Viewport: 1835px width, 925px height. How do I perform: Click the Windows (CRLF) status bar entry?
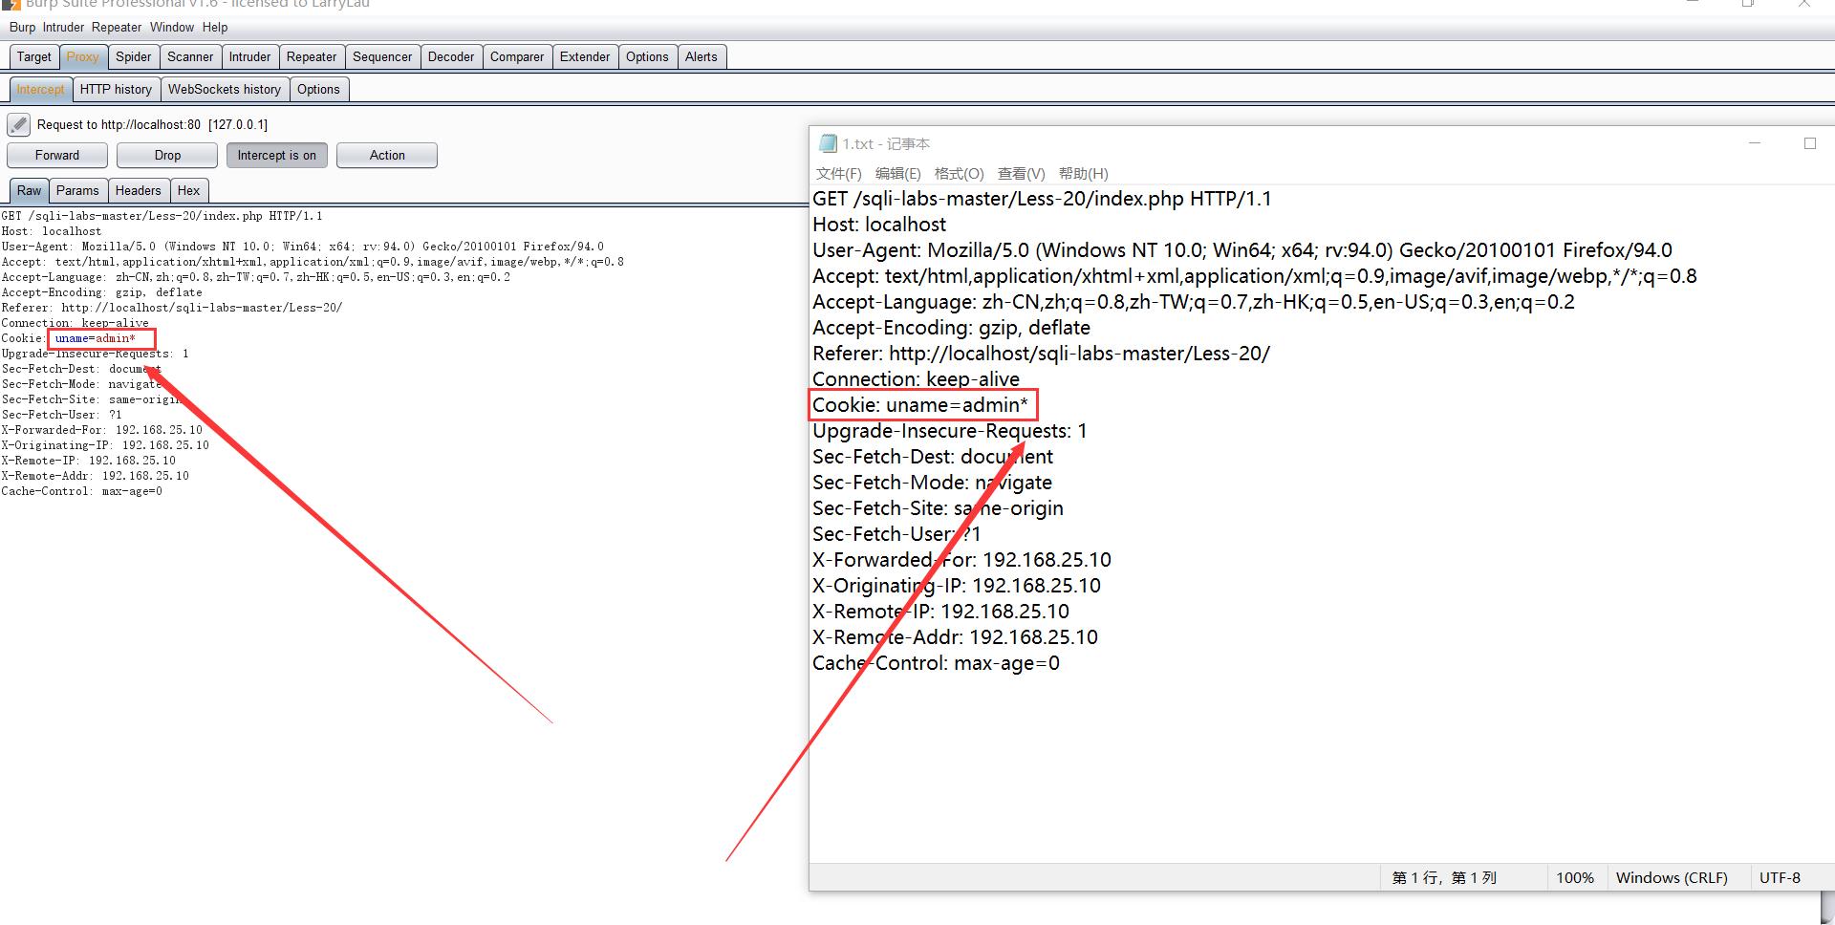coord(1672,878)
